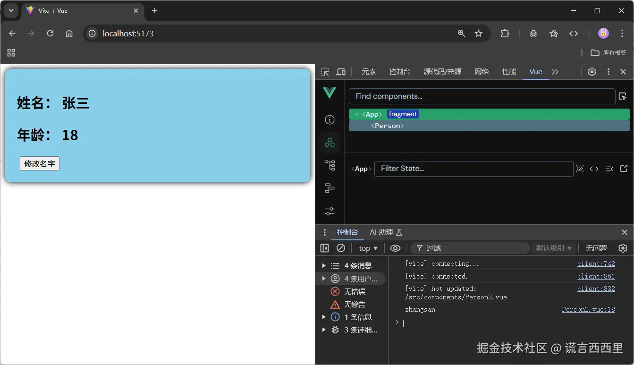634x365 pixels.
Task: Open the console drawer three-dot menu
Action: point(324,232)
